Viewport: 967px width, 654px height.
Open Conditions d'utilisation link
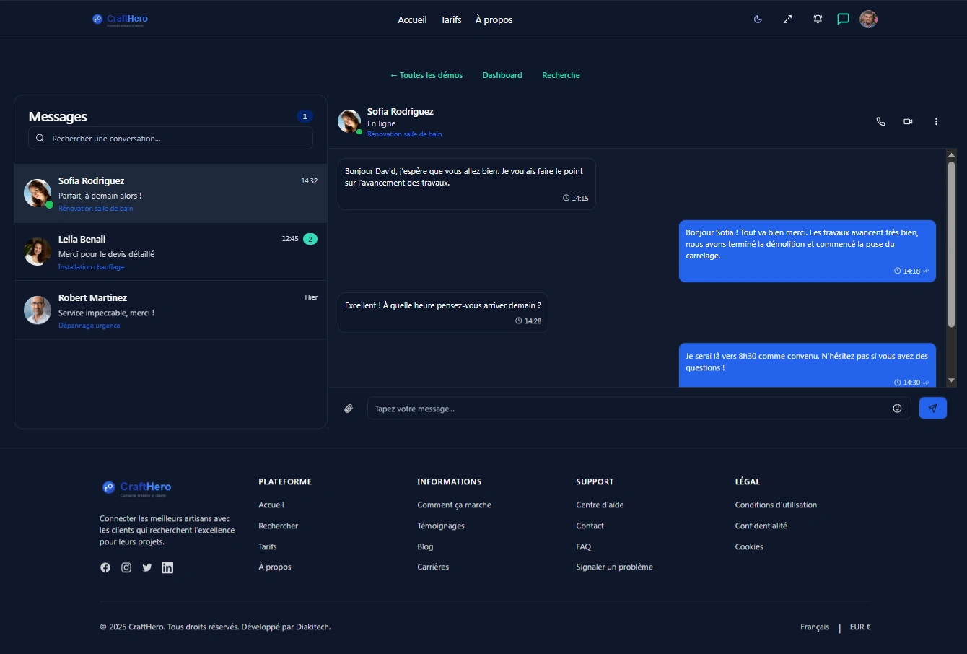pyautogui.click(x=776, y=505)
